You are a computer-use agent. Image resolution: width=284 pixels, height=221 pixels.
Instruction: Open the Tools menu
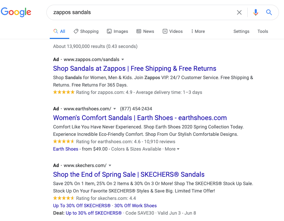(x=263, y=31)
